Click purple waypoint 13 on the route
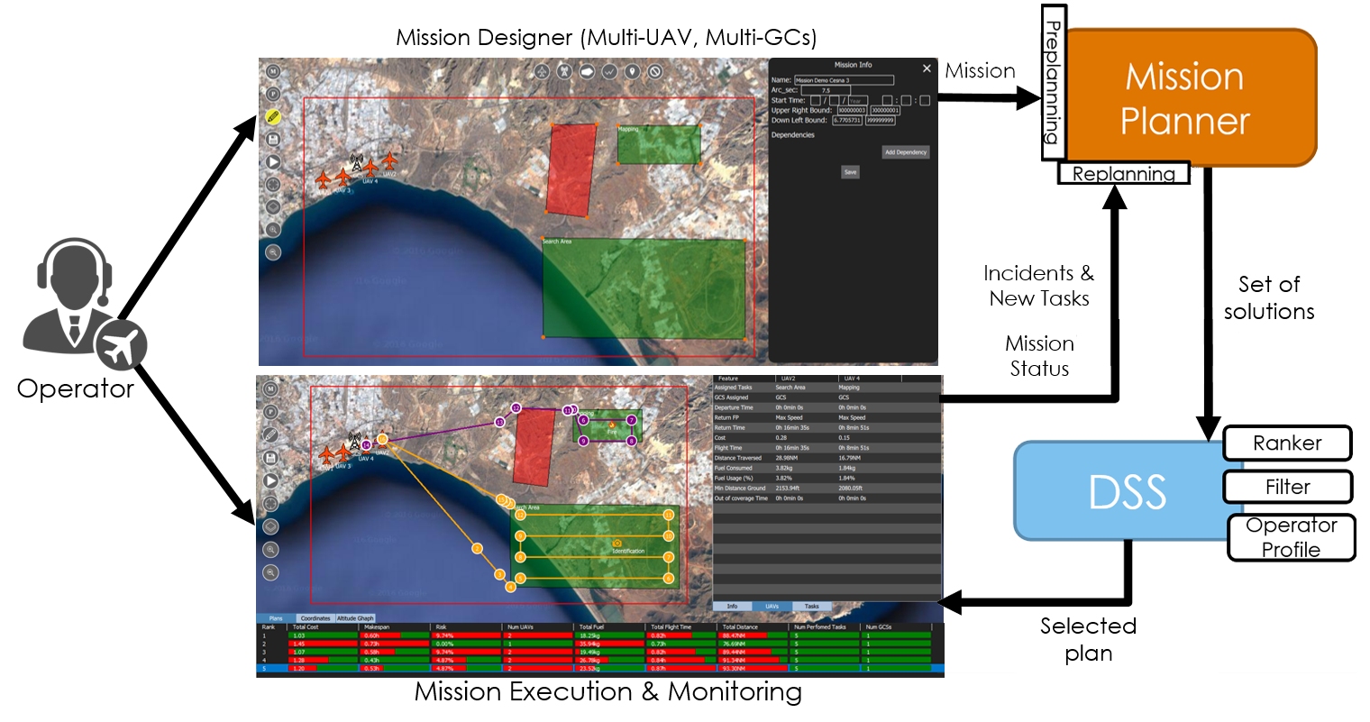Screen dimensions: 1370x722 (x=499, y=422)
